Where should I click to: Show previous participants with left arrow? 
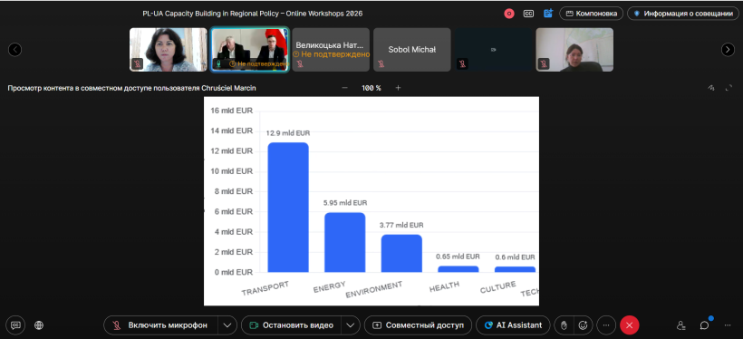14,49
